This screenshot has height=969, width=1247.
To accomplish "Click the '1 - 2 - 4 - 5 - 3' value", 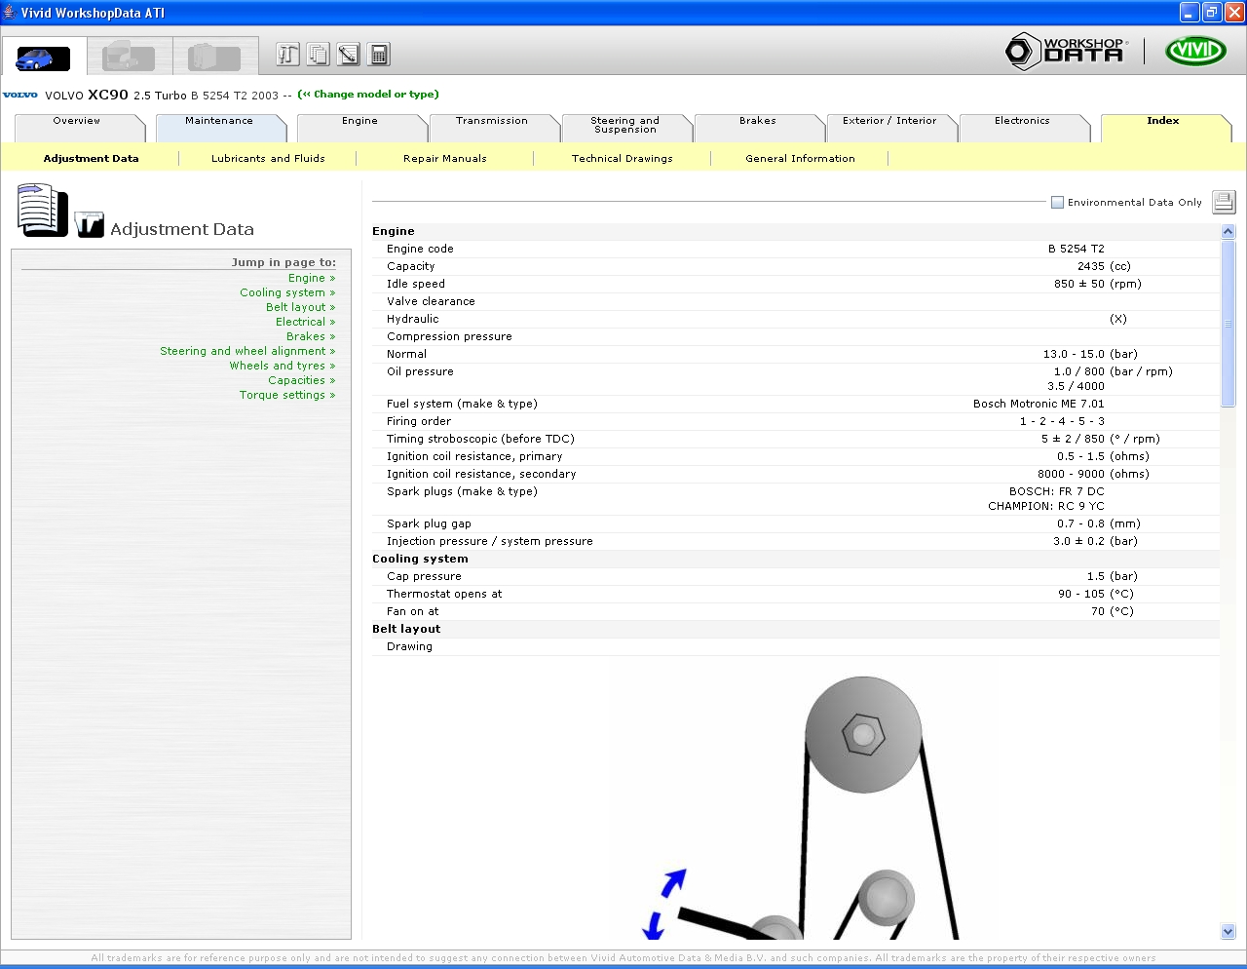I will [x=1062, y=421].
